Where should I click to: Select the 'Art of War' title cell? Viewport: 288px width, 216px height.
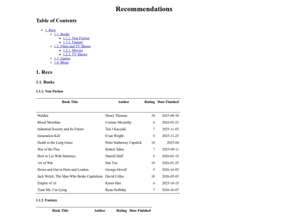[x=45, y=163]
